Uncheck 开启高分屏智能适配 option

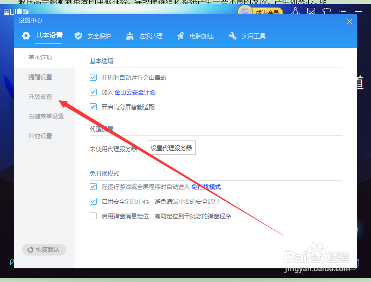[x=93, y=107]
